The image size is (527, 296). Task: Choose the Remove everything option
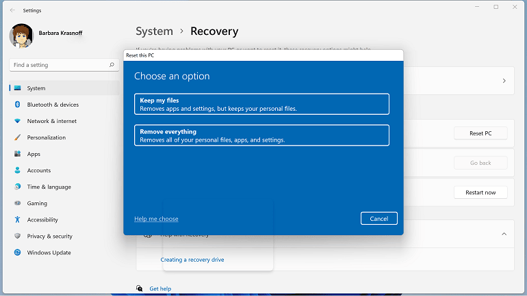click(261, 135)
